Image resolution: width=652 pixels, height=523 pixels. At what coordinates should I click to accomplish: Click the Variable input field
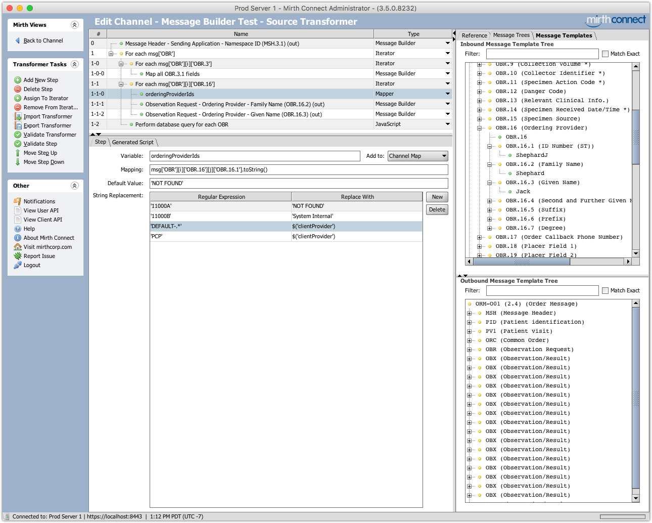(255, 156)
